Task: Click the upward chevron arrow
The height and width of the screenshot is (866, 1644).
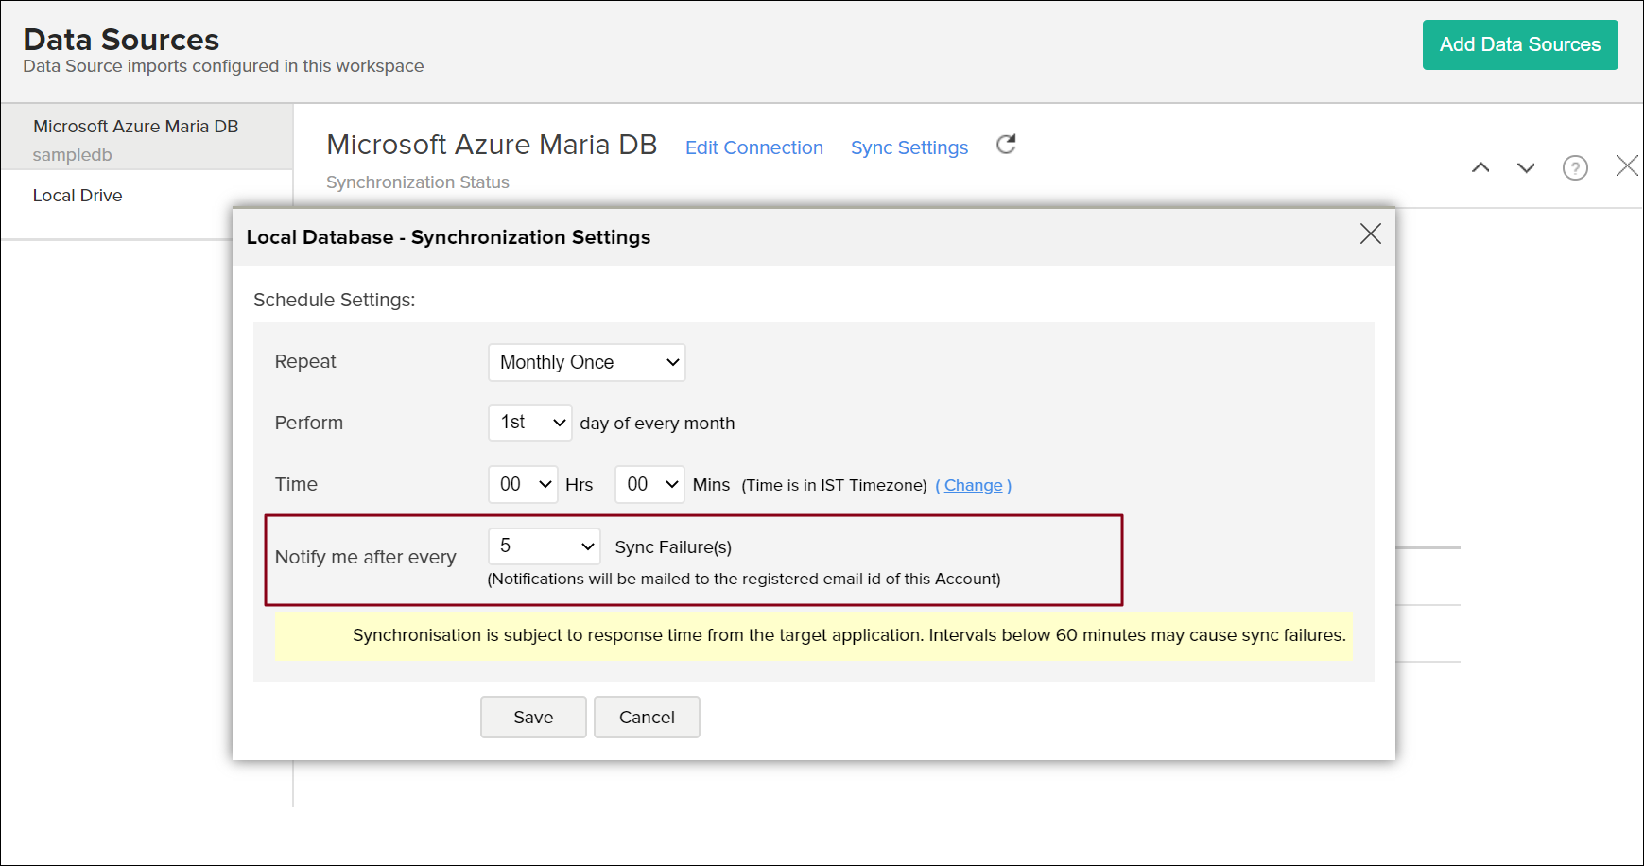Action: coord(1480,167)
